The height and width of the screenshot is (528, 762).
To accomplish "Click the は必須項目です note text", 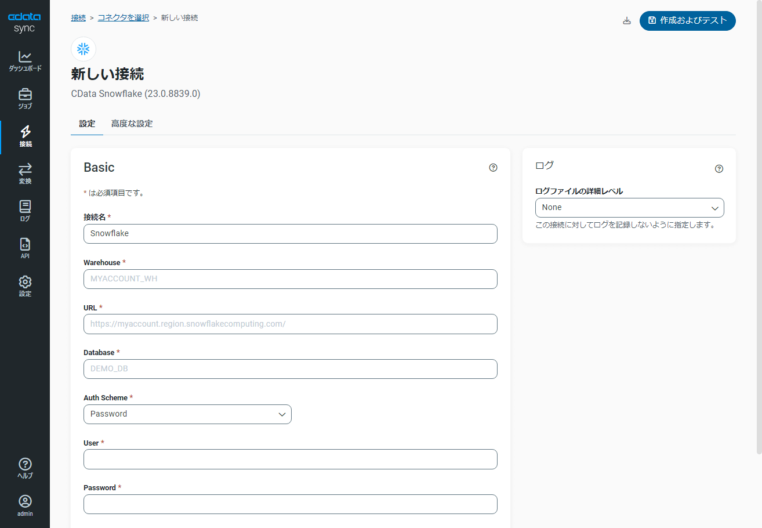I will 116,193.
